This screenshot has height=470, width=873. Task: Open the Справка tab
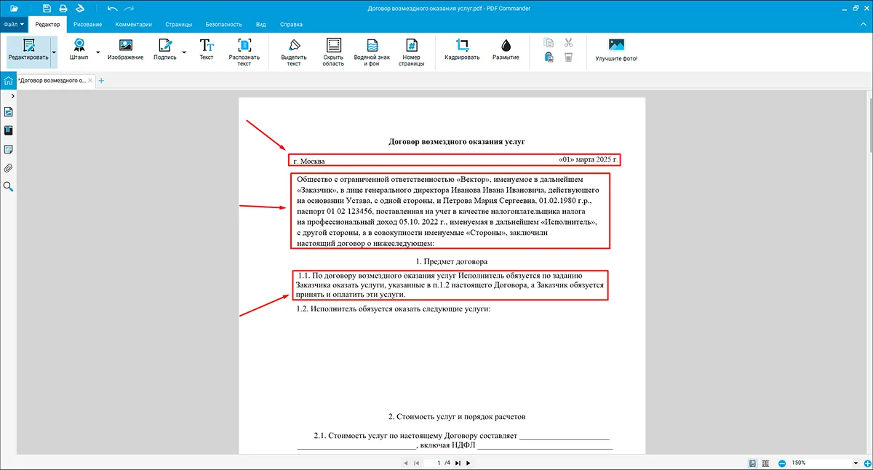pyautogui.click(x=291, y=24)
